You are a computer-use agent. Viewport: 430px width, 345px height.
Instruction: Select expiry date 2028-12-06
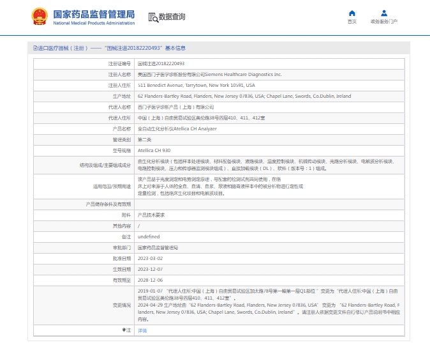151,280
